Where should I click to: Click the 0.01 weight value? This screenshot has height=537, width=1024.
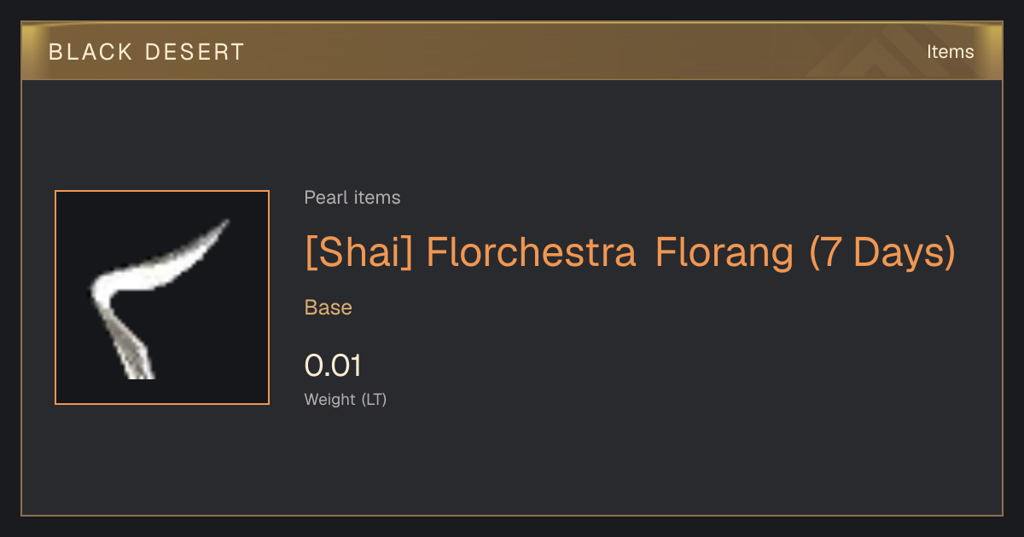(333, 366)
